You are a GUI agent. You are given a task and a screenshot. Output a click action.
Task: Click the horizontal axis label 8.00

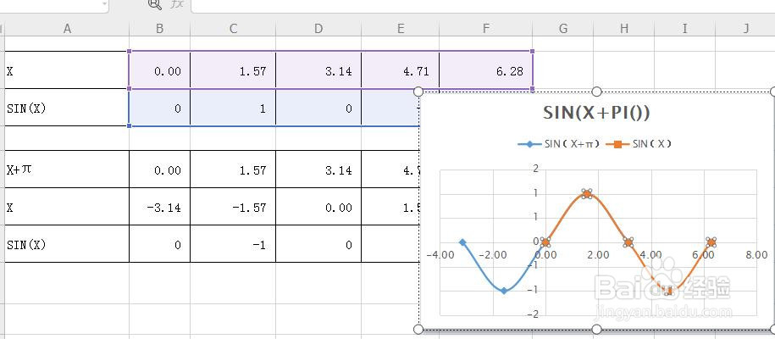tap(756, 254)
